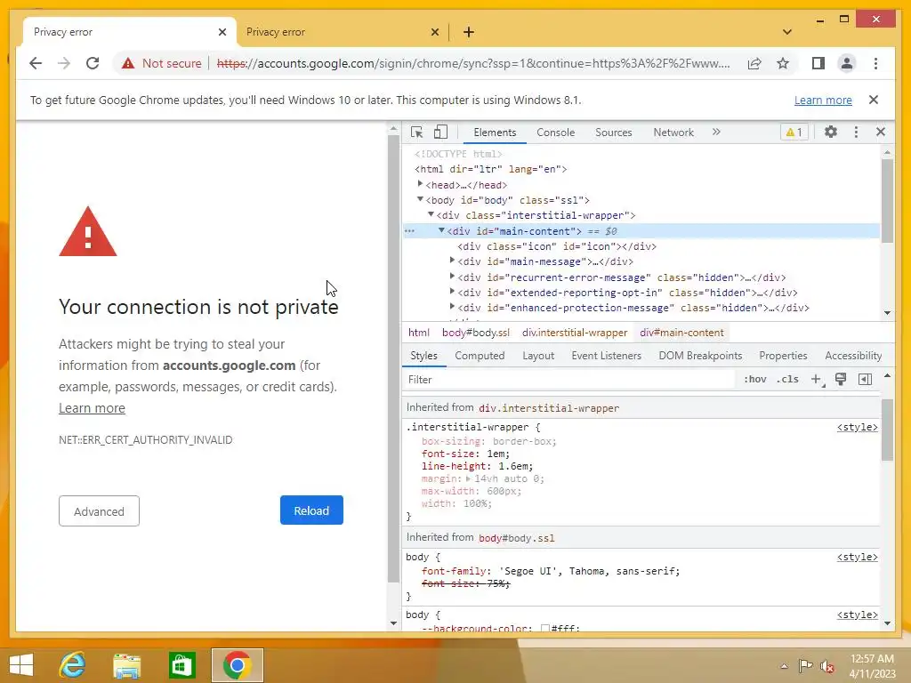Open the Accessibility tab
Viewport: 911px width, 683px height.
point(853,356)
